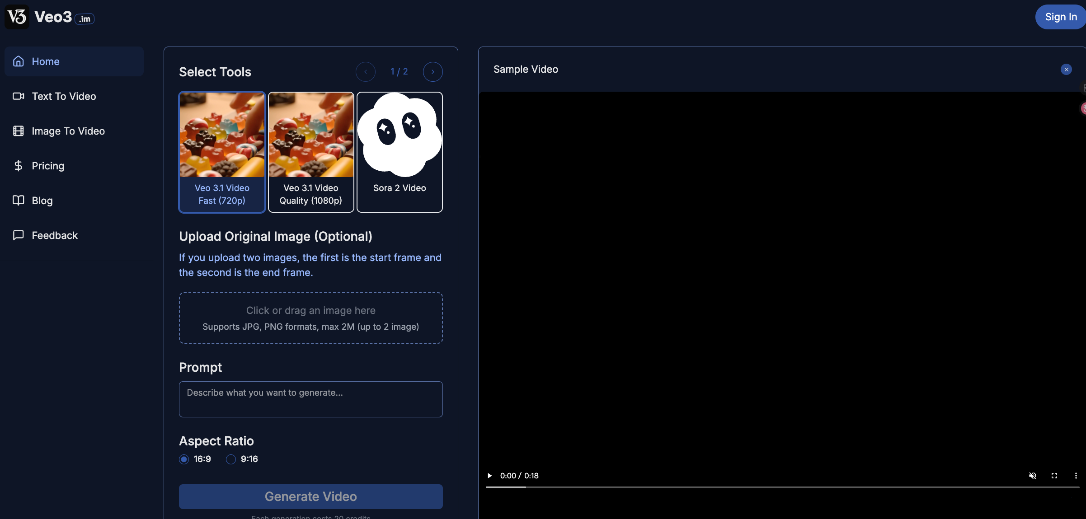Choose Veo 3.1 Video Quality (1080p) tool

point(311,152)
